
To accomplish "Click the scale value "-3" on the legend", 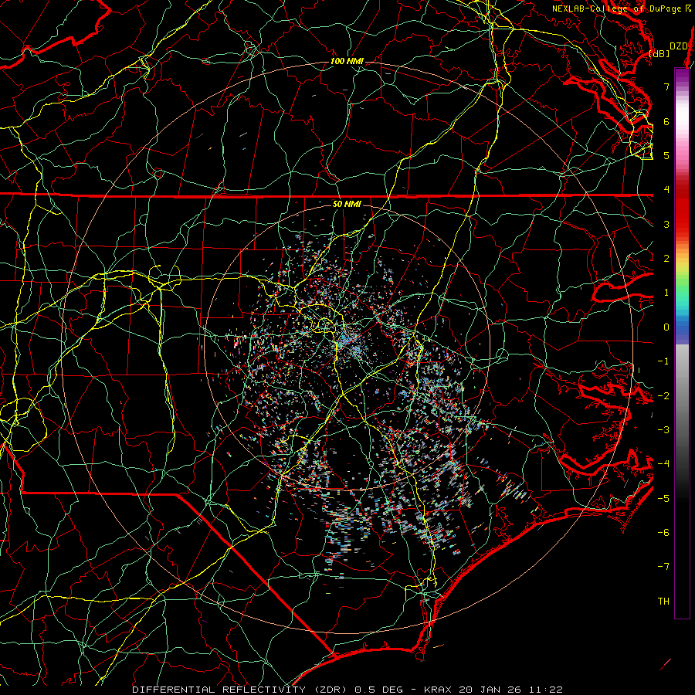I will [x=663, y=430].
